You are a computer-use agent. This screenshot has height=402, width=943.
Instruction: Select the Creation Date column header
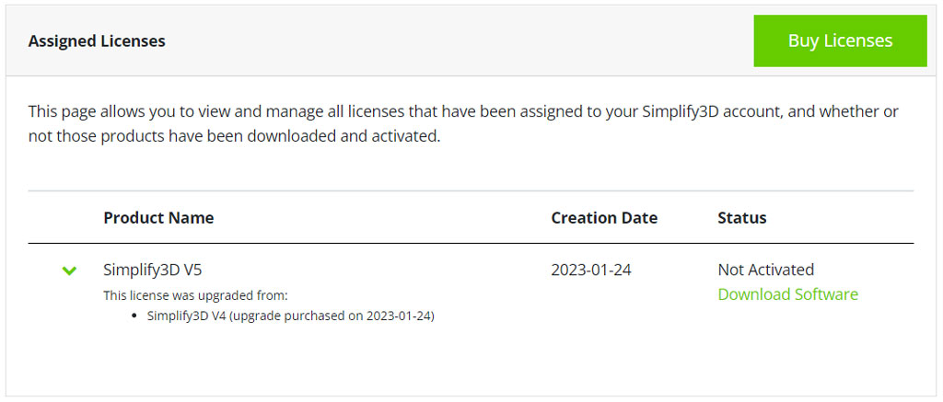[604, 218]
